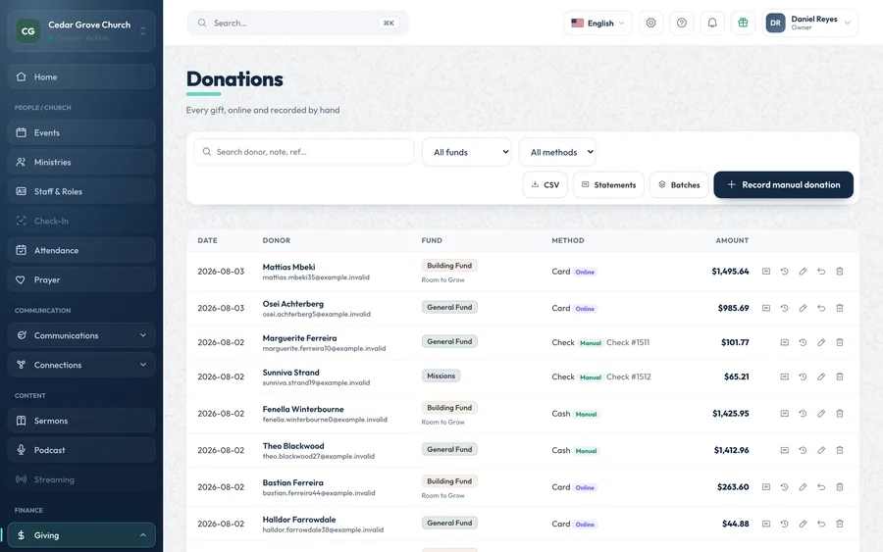Delete Osei Achterberg's donation
This screenshot has height=552, width=883.
[840, 308]
